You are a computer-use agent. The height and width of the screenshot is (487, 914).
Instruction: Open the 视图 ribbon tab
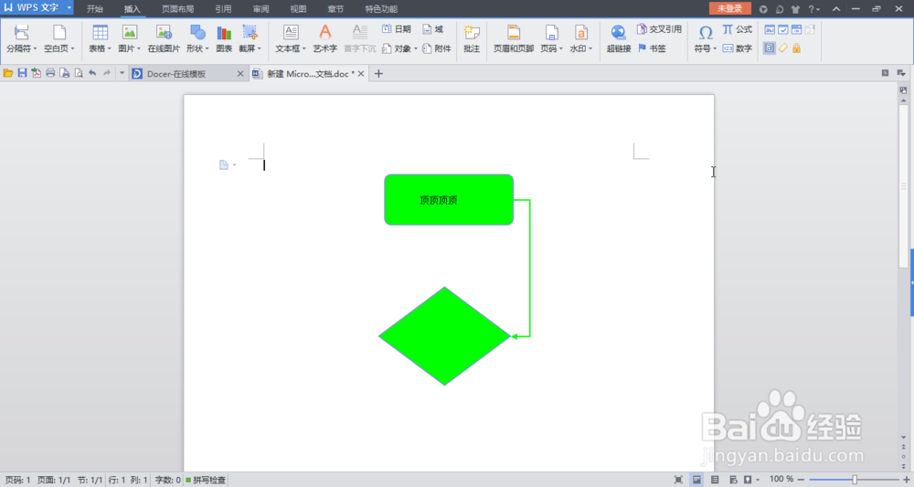(298, 9)
